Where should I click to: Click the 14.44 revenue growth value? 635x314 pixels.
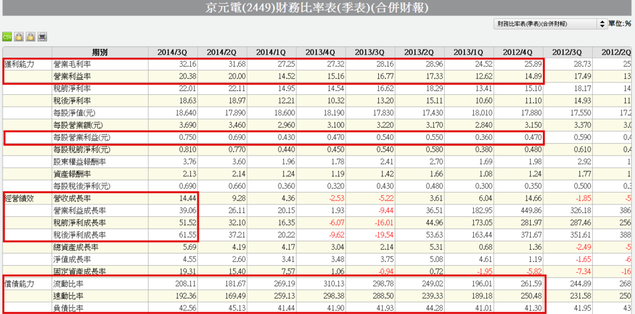pyautogui.click(x=189, y=198)
